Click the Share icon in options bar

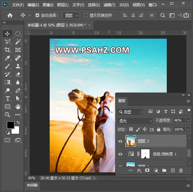tap(186, 15)
